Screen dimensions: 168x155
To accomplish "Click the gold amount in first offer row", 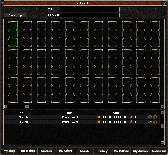I will click(x=114, y=117).
